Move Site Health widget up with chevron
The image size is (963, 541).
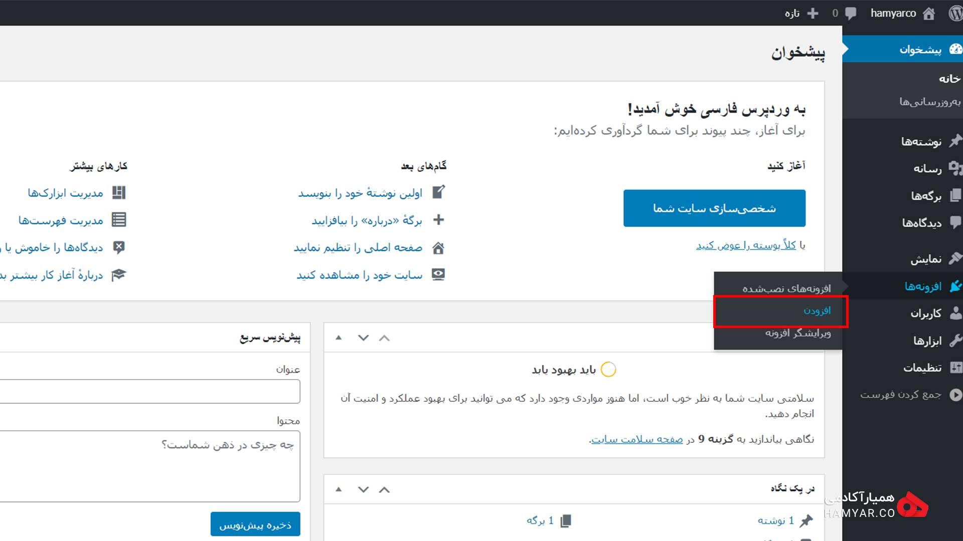[x=384, y=338]
